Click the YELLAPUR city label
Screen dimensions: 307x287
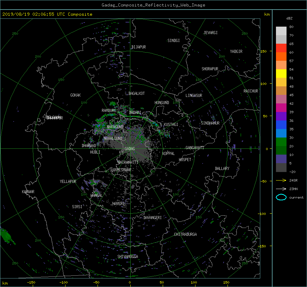(68, 182)
